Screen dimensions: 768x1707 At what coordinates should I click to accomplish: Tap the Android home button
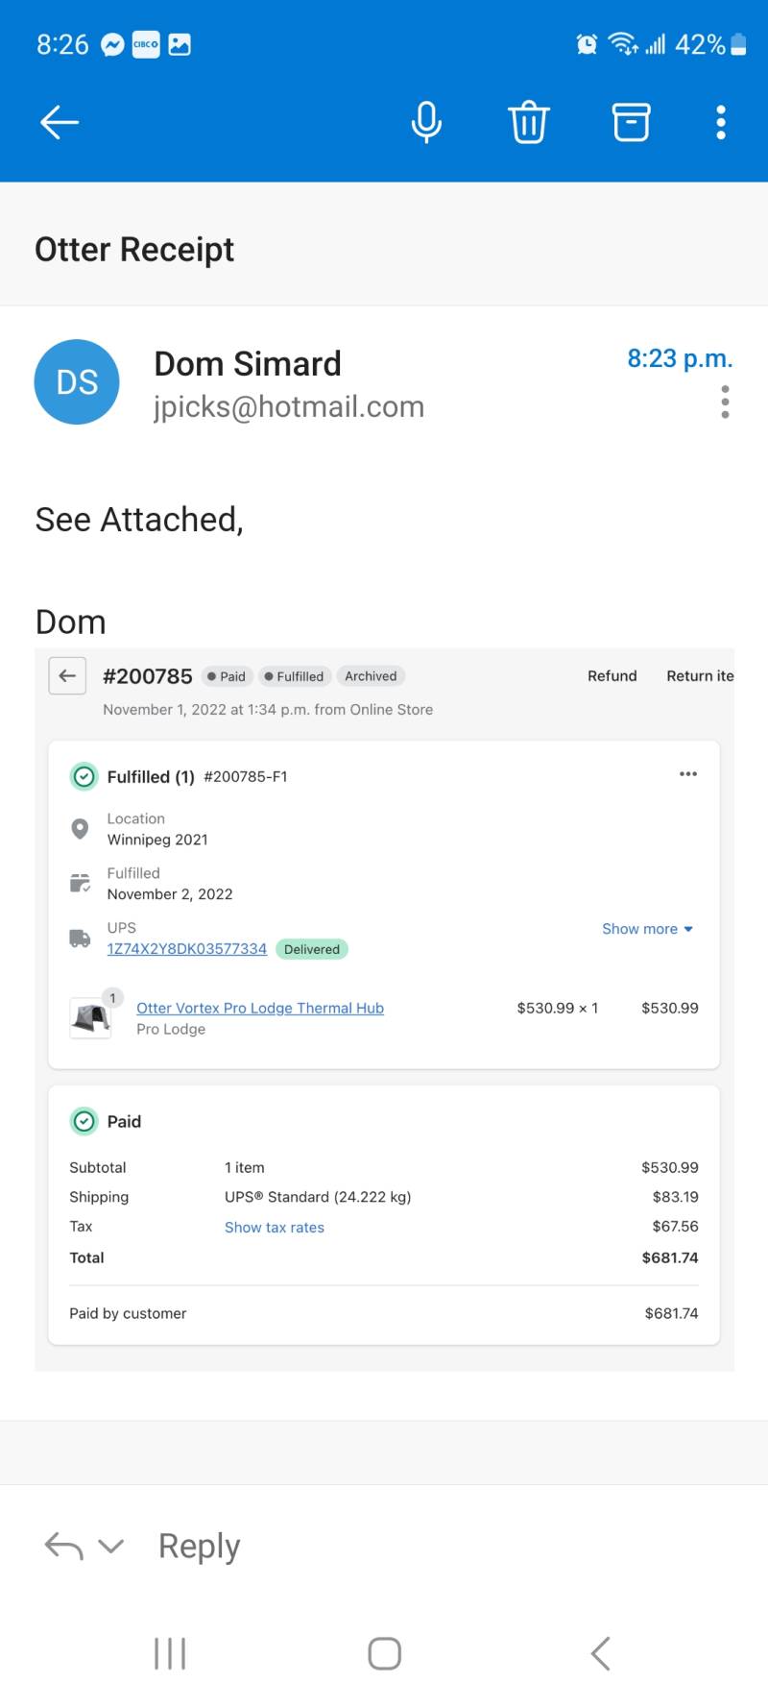(384, 1653)
